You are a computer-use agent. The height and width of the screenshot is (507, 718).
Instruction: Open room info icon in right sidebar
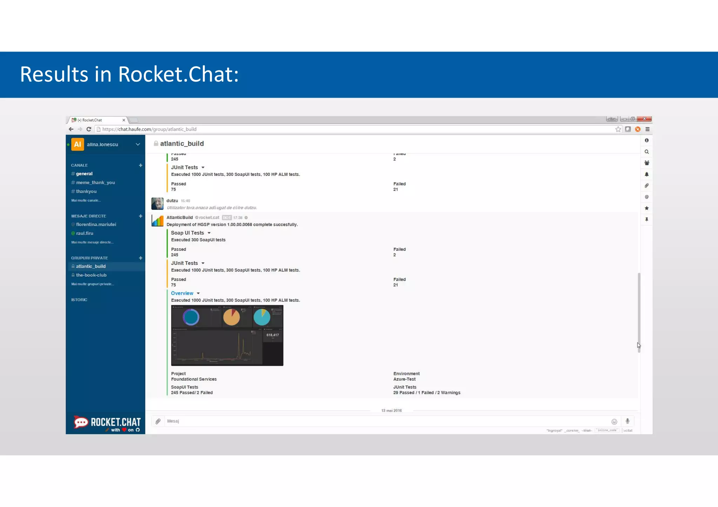pos(646,140)
